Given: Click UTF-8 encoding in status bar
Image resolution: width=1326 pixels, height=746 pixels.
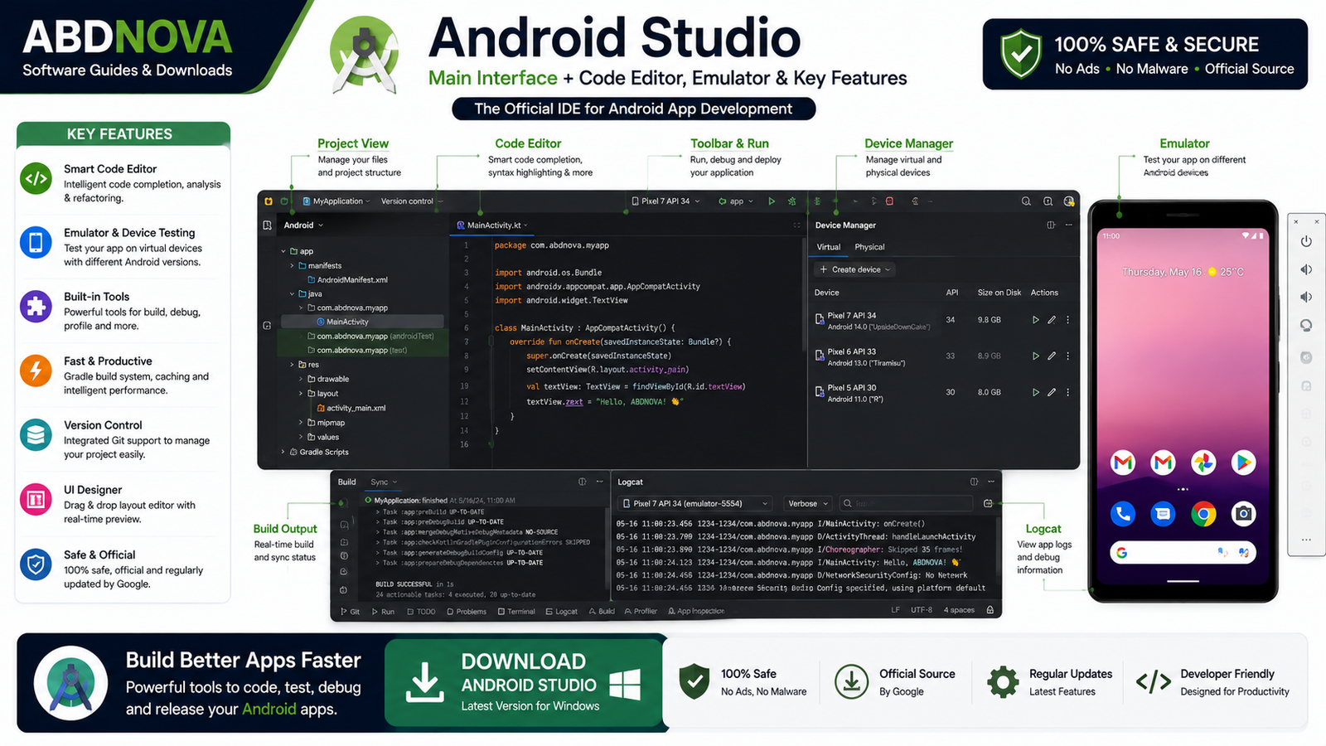Looking at the screenshot, I should [x=922, y=610].
